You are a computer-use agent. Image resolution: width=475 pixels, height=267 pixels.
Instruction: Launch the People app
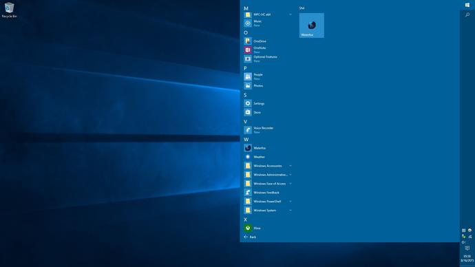(x=268, y=76)
